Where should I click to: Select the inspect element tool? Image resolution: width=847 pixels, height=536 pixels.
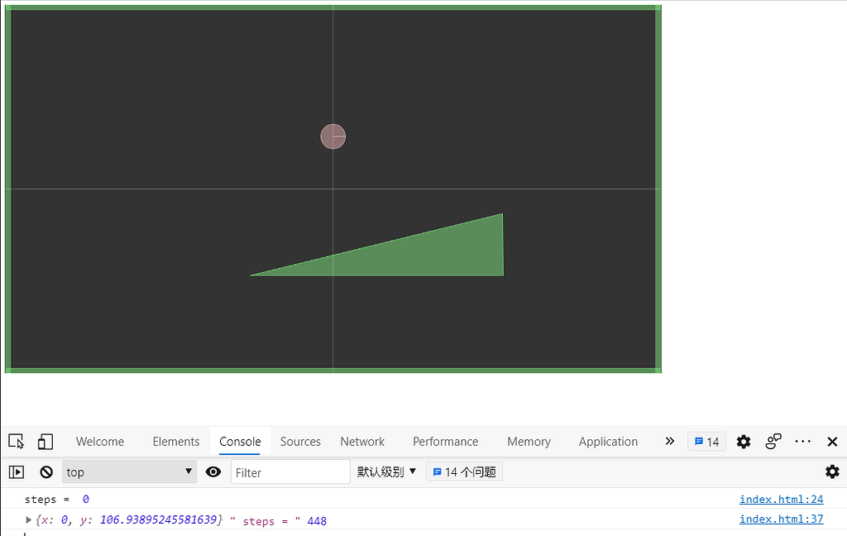pos(16,442)
